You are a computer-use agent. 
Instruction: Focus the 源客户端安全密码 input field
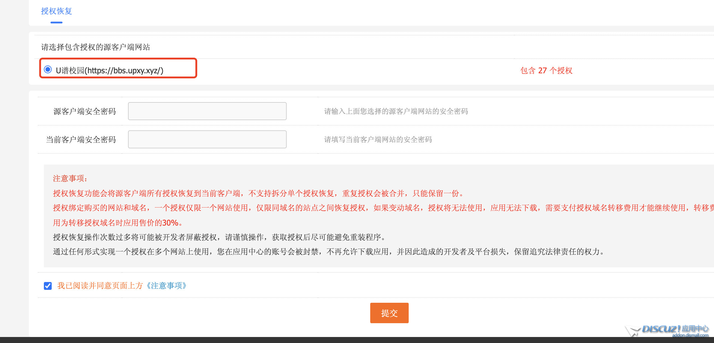[x=207, y=111]
